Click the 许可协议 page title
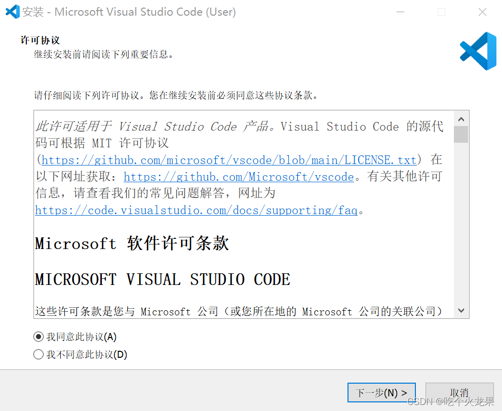Viewport: 502px width, 411px height. 41,40
